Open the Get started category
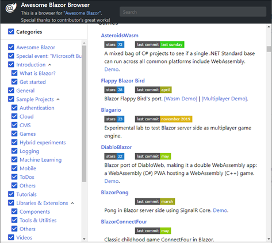272x243 pixels. tap(33, 82)
